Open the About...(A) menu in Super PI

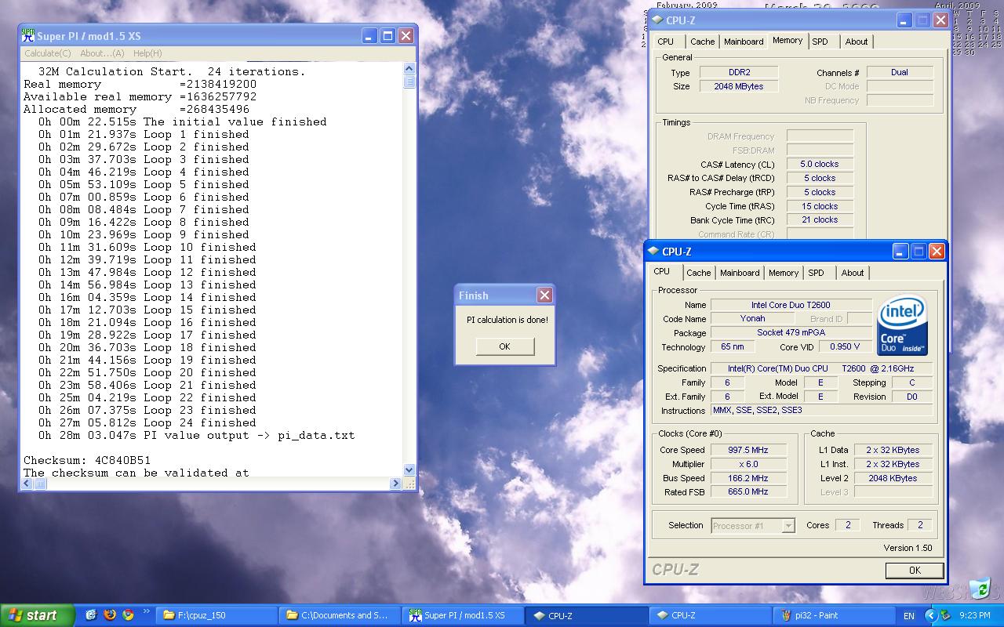tap(102, 53)
